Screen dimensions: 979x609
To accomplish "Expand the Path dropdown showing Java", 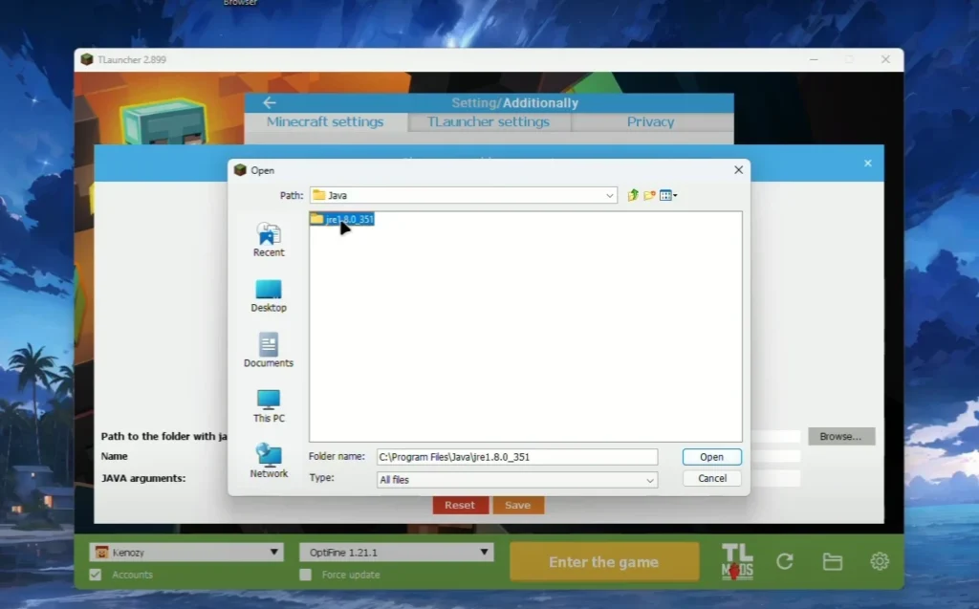I will tap(609, 195).
